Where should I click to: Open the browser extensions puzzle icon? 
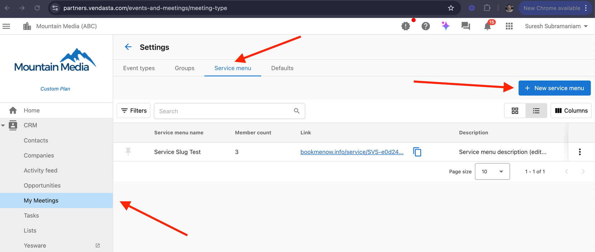pyautogui.click(x=487, y=8)
